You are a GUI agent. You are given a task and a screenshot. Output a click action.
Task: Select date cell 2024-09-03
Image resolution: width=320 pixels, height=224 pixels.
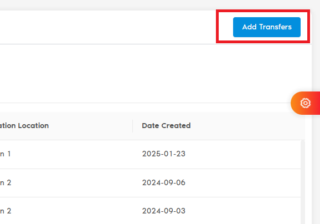[164, 211]
